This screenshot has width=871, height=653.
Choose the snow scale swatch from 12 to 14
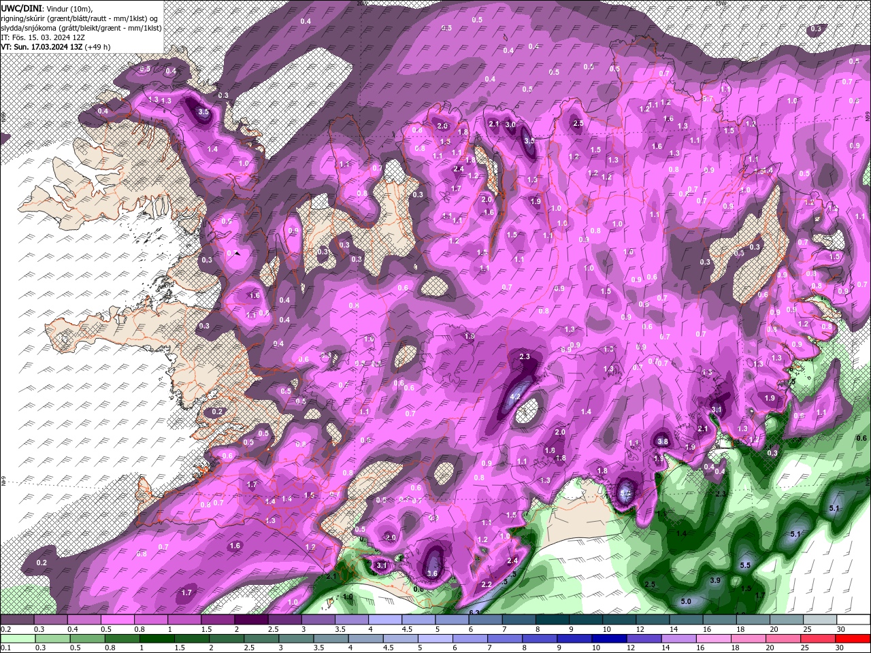653,620
